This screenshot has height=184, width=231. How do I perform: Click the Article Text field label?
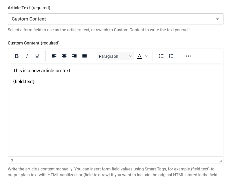coord(19,8)
